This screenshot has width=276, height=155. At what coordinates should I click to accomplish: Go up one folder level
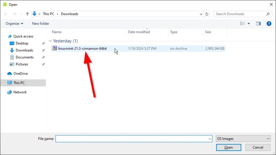[27, 14]
